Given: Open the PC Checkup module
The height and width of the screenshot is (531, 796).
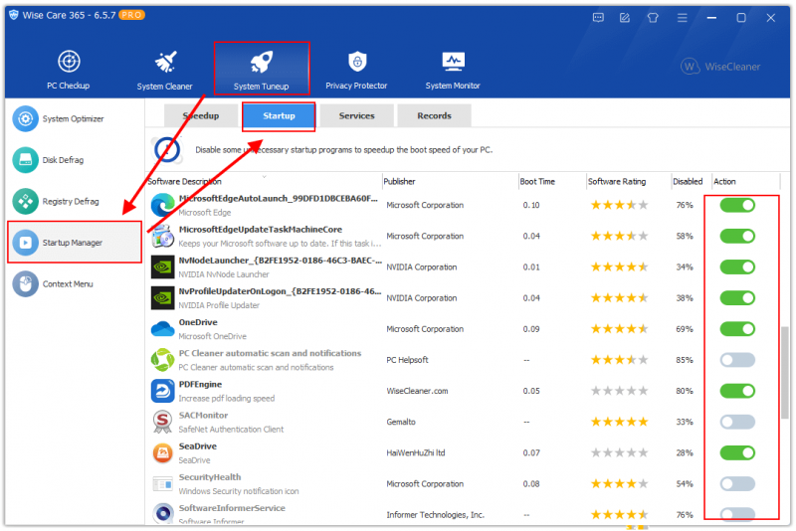Looking at the screenshot, I should pyautogui.click(x=68, y=70).
